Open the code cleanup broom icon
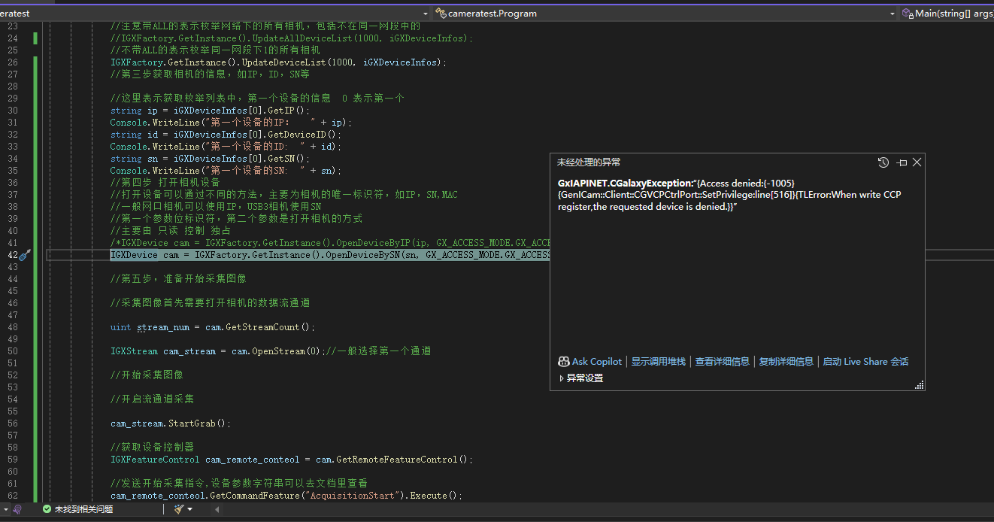Image resolution: width=994 pixels, height=522 pixels. coord(179,509)
